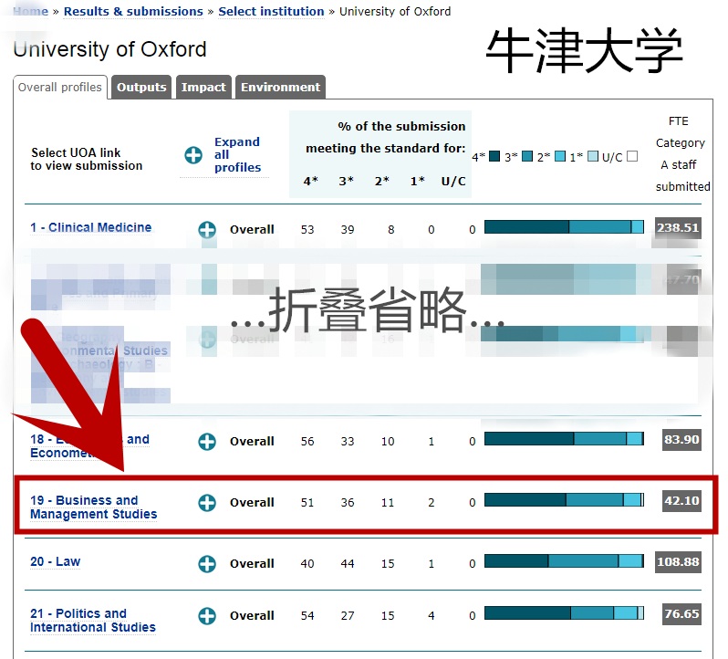Open 21 - Politics and International Studies link
728x659 pixels.
pyautogui.click(x=93, y=621)
